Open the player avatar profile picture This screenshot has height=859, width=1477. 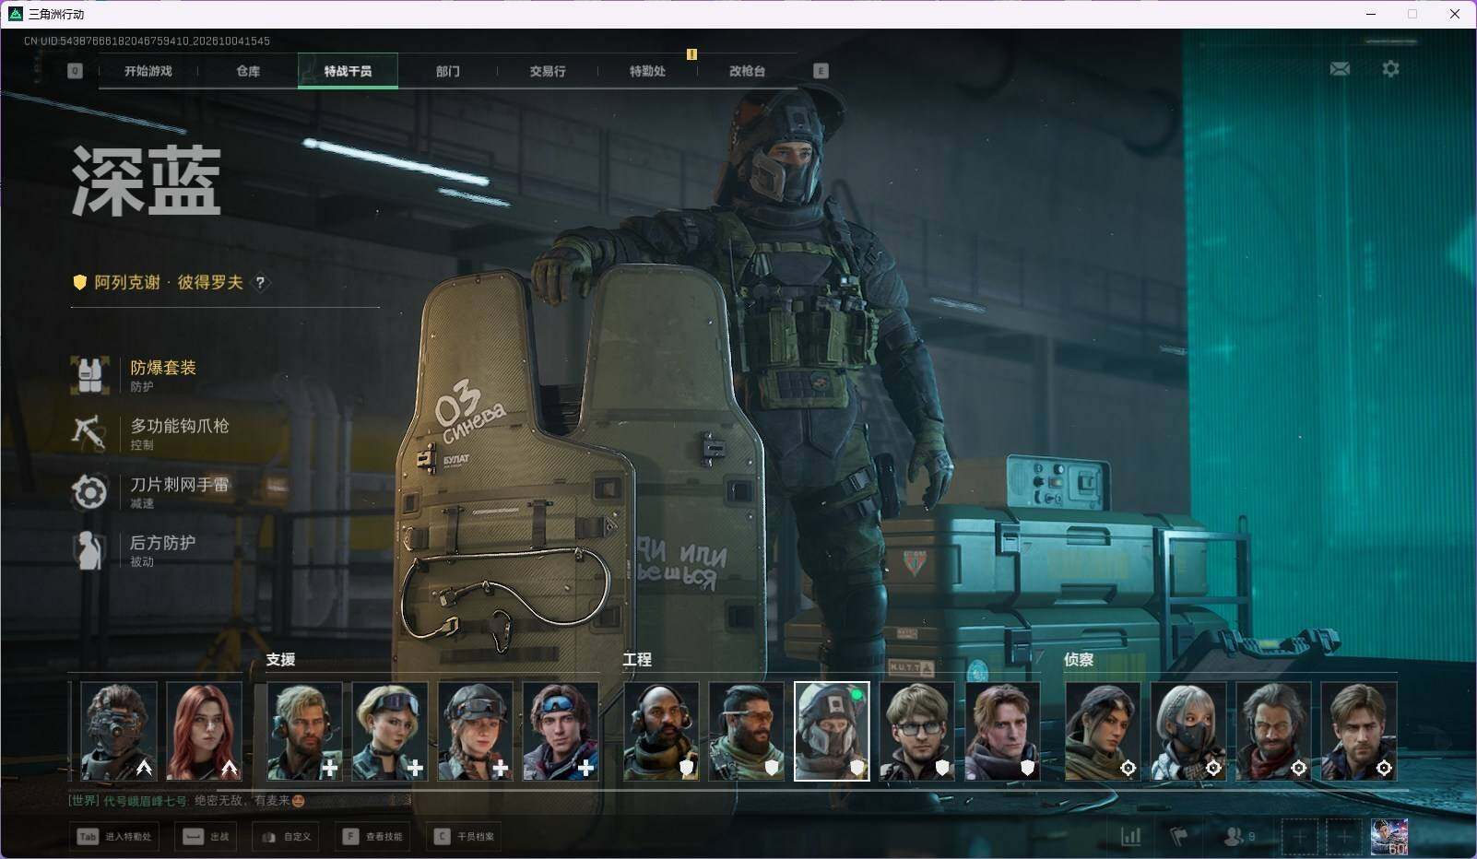coord(1389,836)
